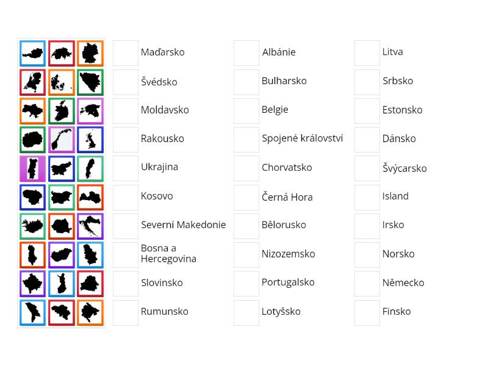Click the empty box beside Spojené království

[x=246, y=139]
